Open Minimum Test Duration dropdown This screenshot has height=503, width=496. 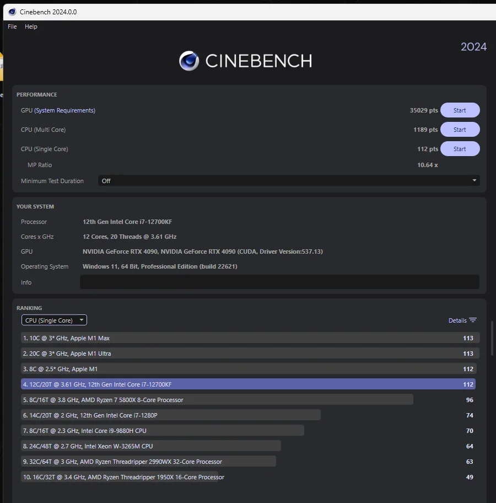click(x=289, y=180)
